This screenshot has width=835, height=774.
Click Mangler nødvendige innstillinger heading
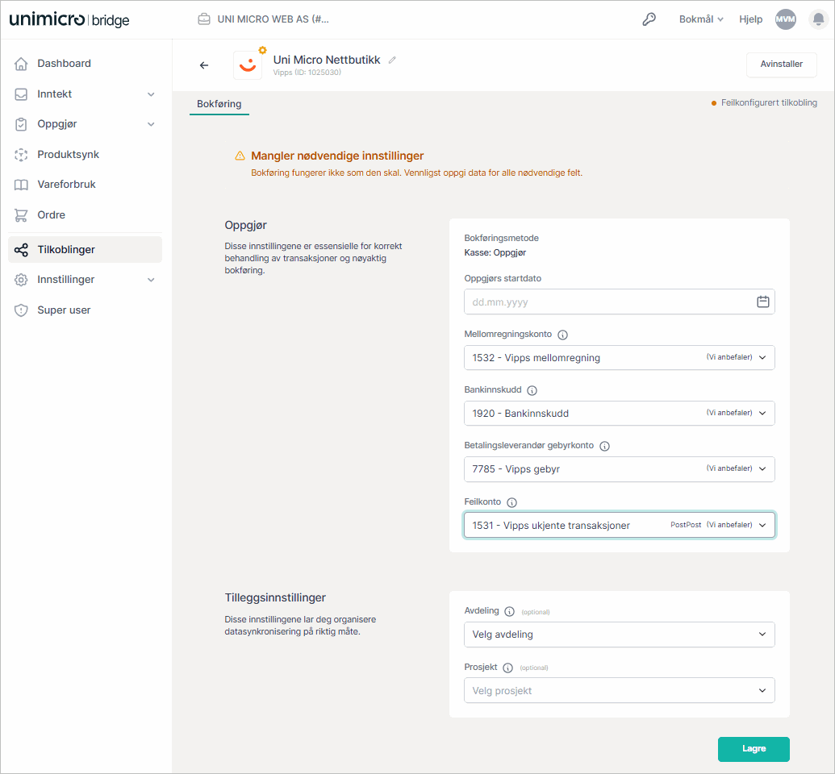pos(337,156)
